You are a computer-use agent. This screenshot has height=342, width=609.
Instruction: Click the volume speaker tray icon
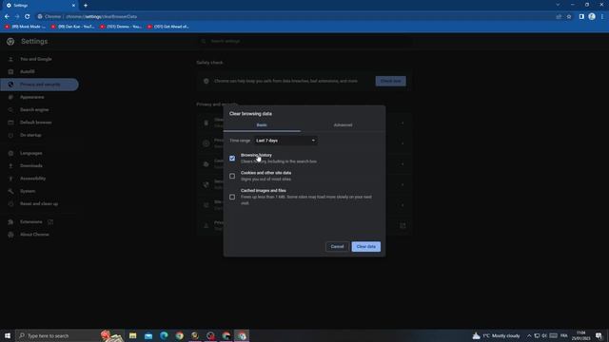point(544,335)
